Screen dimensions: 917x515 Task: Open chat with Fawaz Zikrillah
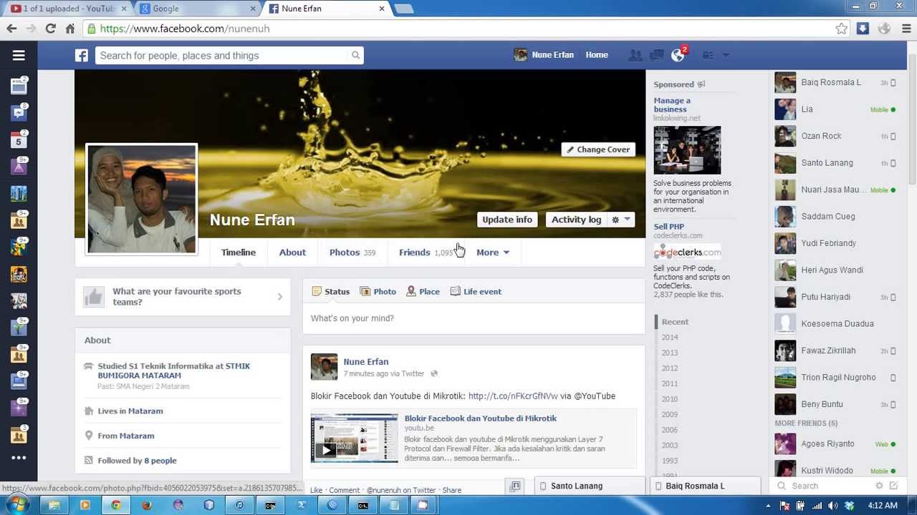pyautogui.click(x=836, y=350)
